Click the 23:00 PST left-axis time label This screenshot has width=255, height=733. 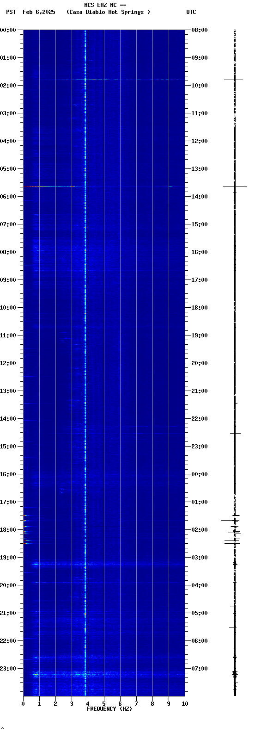(8, 669)
